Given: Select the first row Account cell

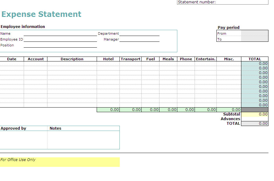Looking at the screenshot, I should (x=36, y=64).
